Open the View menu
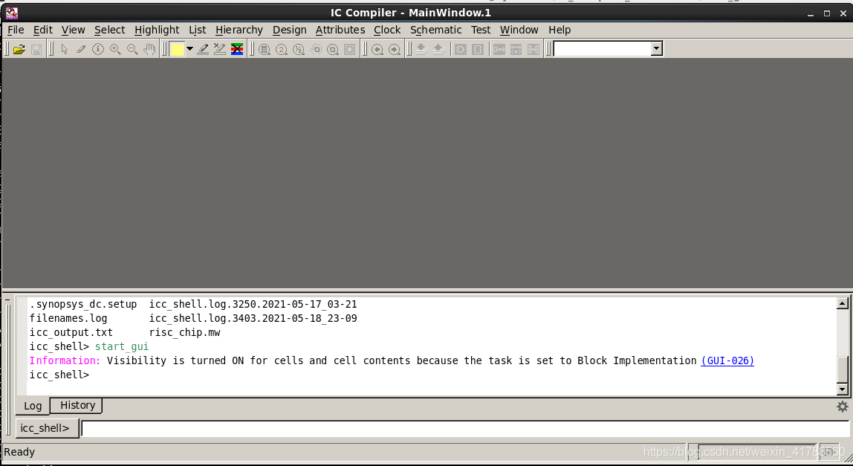This screenshot has height=466, width=853. (x=73, y=30)
